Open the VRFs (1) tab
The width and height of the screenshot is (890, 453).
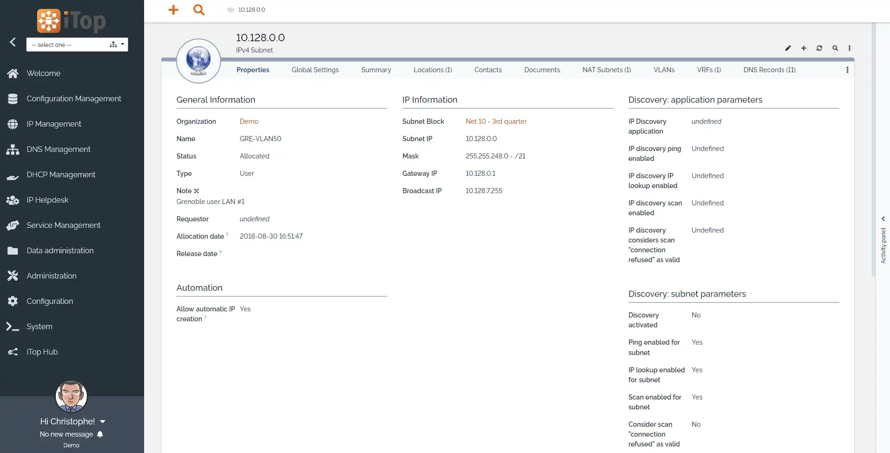click(x=709, y=70)
